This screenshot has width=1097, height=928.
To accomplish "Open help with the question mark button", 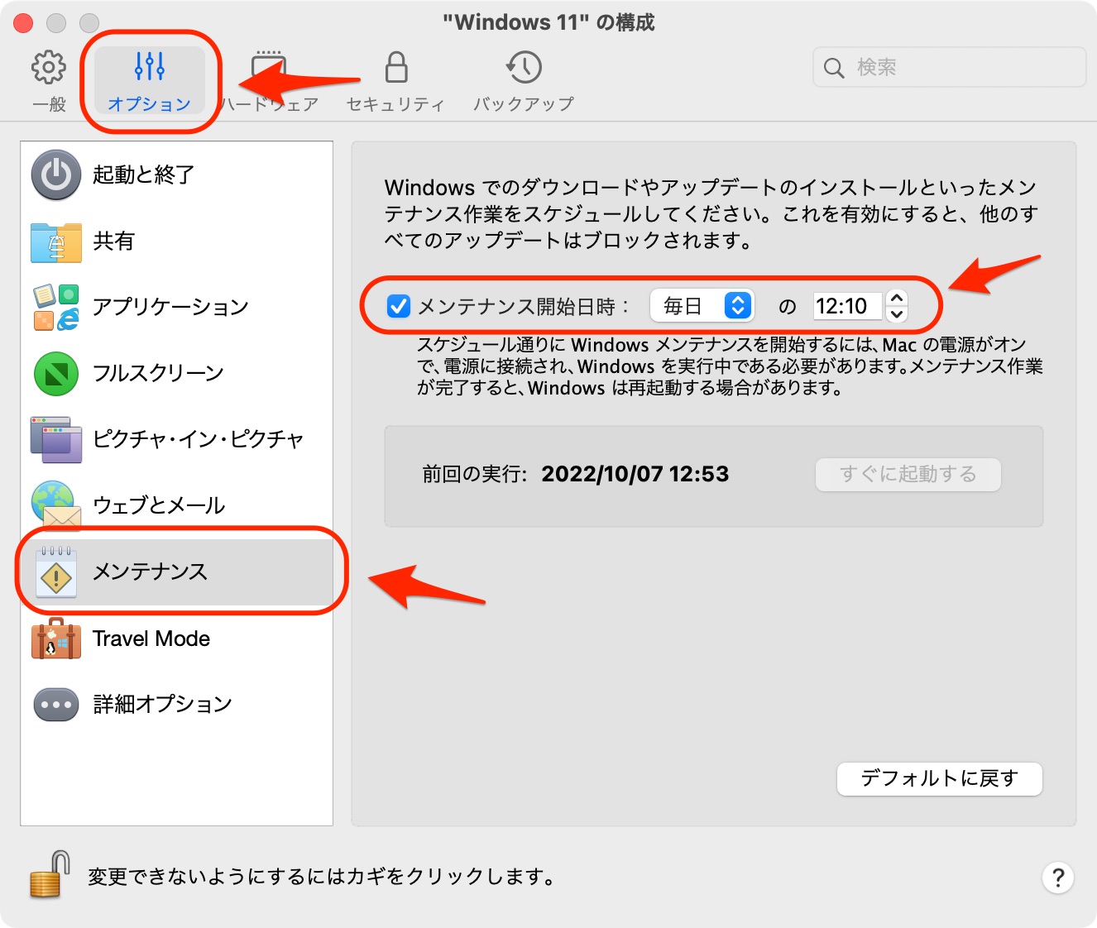I will pyautogui.click(x=1058, y=878).
